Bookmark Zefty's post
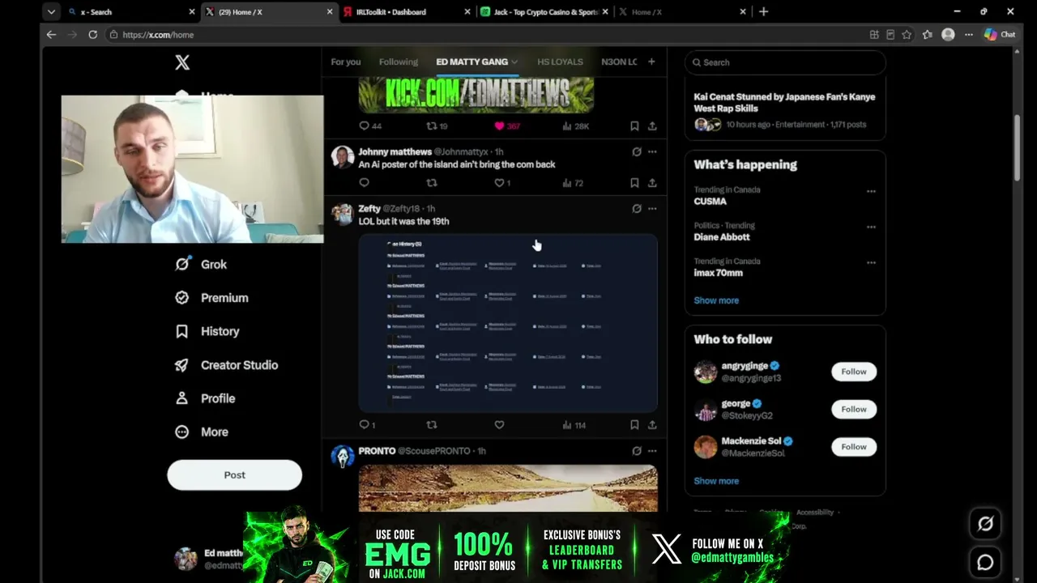Image resolution: width=1037 pixels, height=583 pixels. (634, 425)
